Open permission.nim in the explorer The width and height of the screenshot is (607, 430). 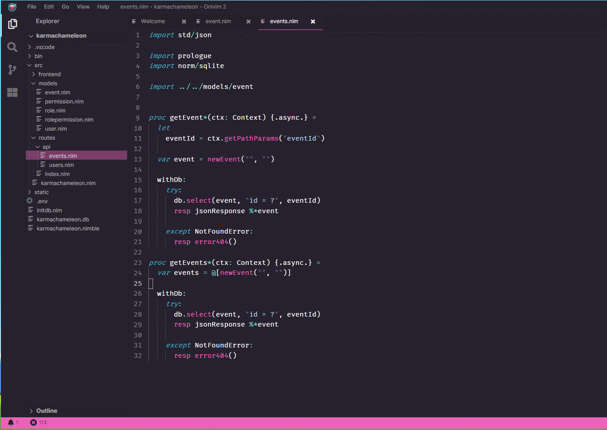pos(64,102)
